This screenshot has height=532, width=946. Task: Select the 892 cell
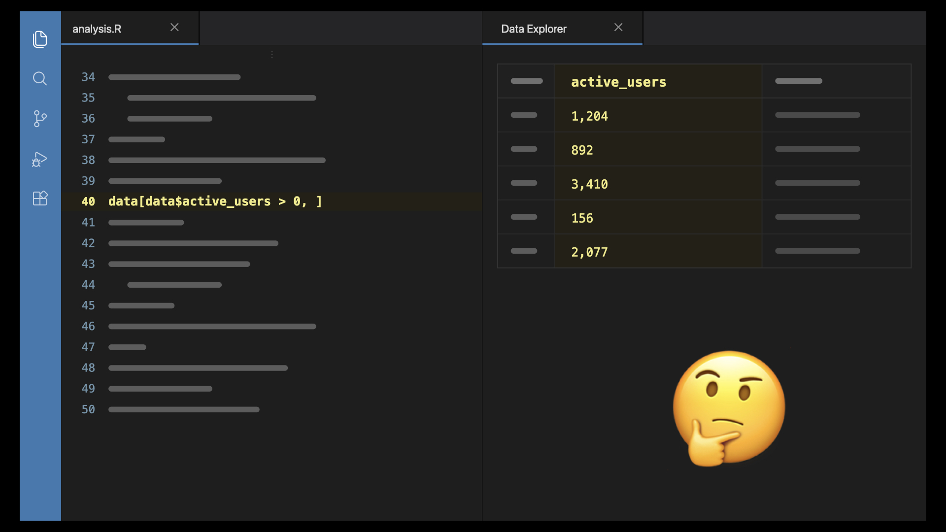(x=658, y=149)
